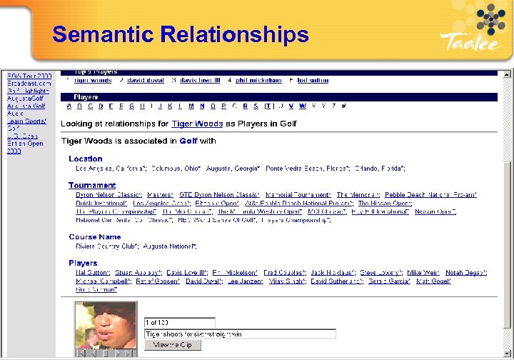Select letter R in Players index

[x=245, y=106]
